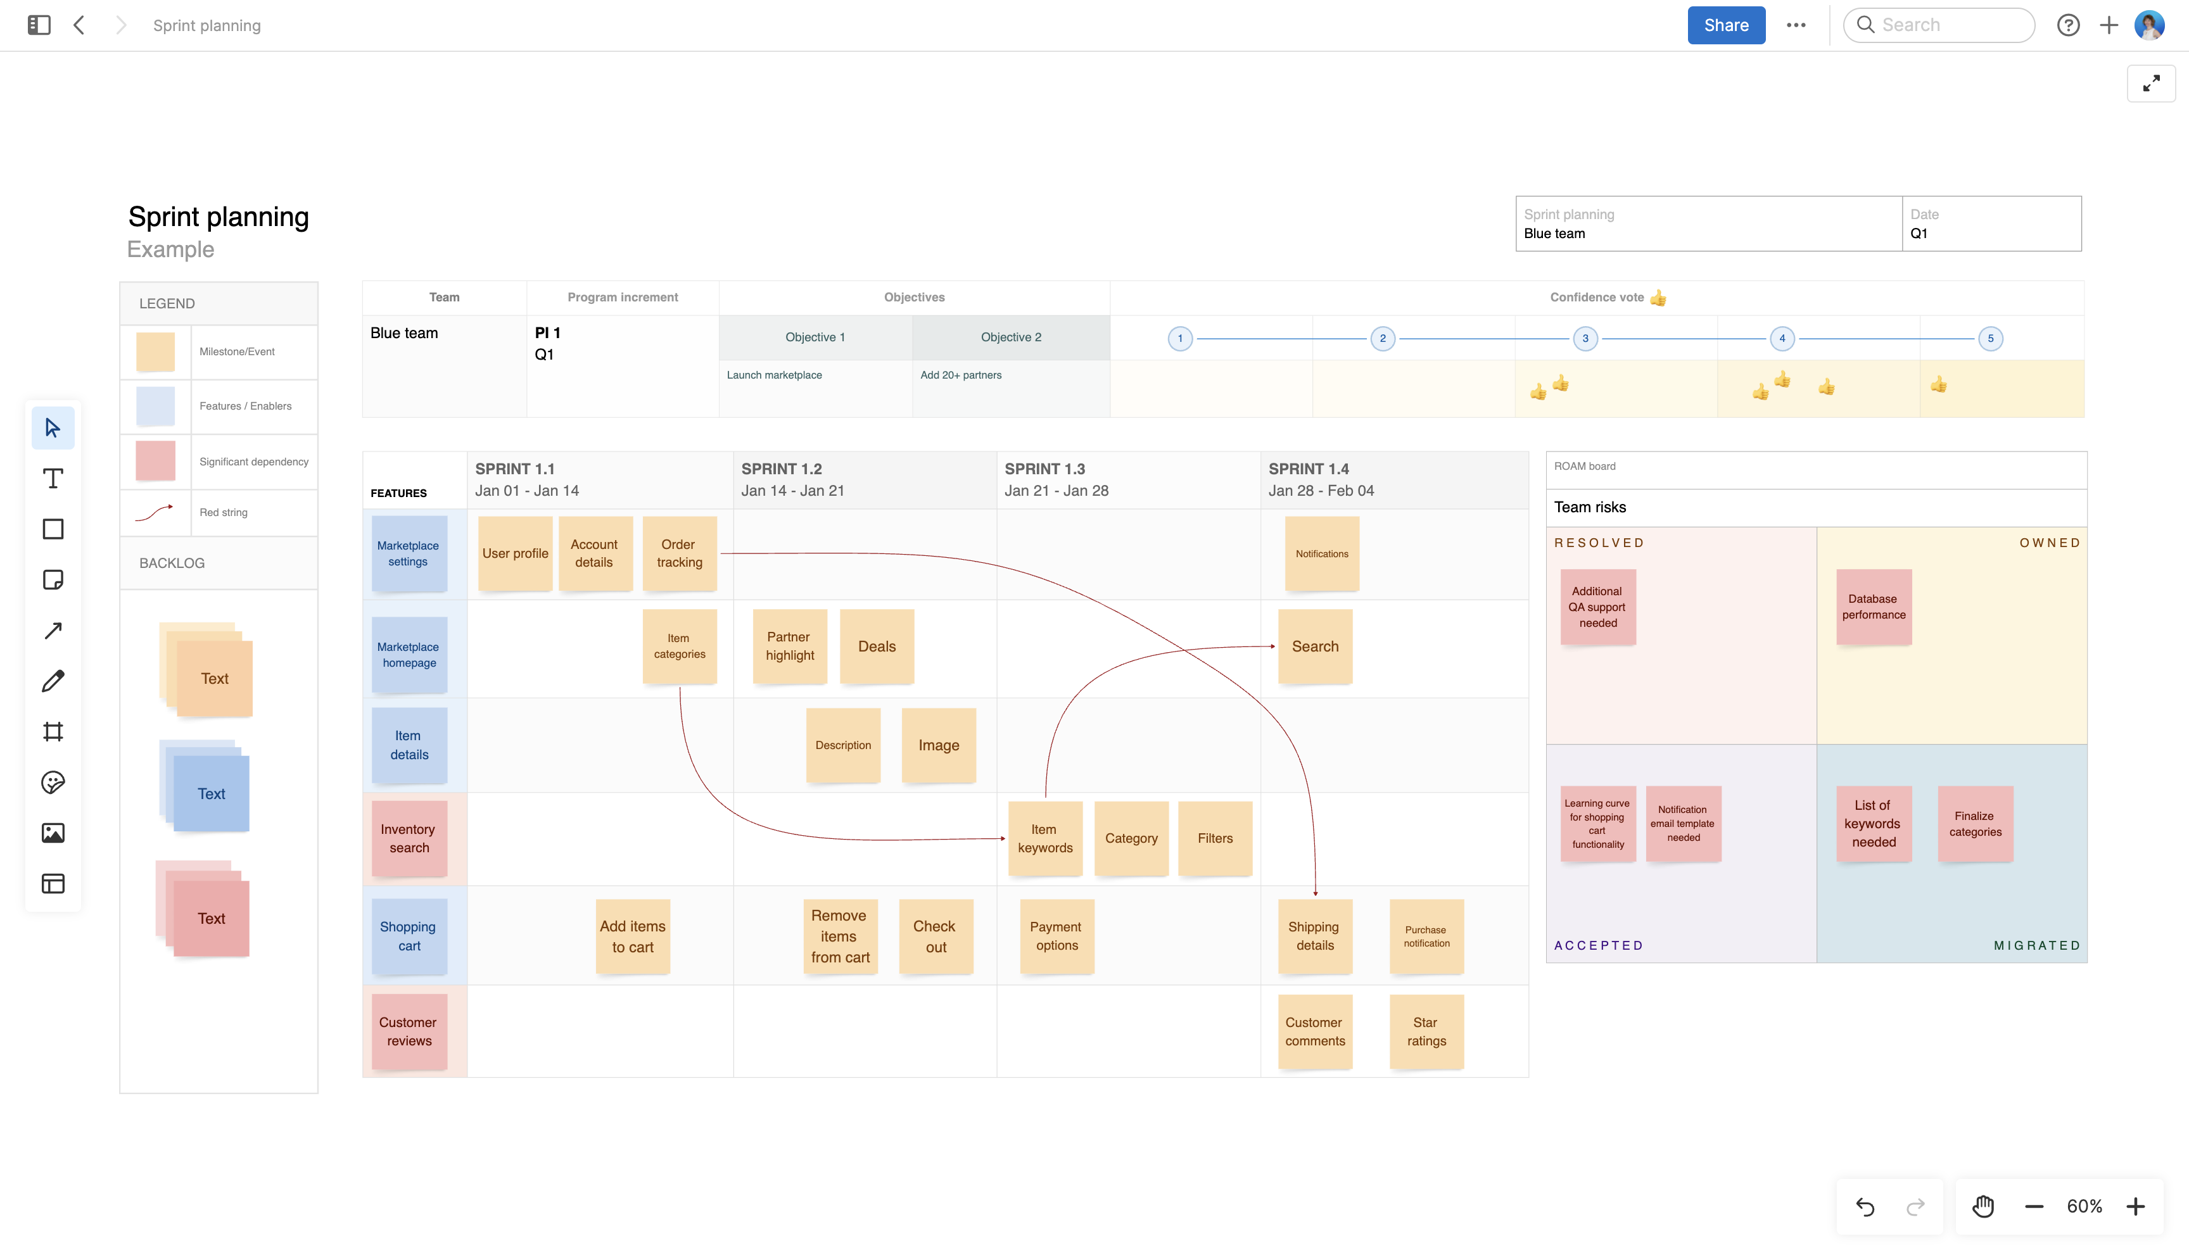The height and width of the screenshot is (1260, 2189).
Task: Select confidence vote 3 on the scale
Action: [x=1585, y=337]
